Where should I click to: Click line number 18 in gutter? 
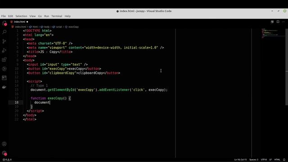coord(17,103)
